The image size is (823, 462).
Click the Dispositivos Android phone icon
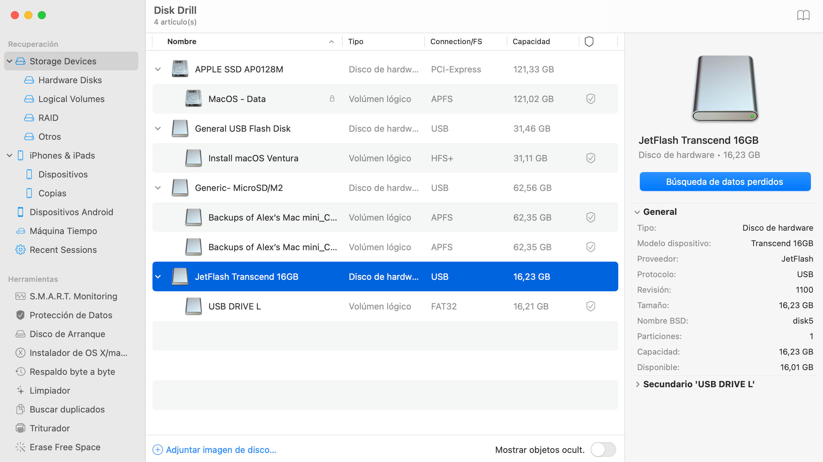(x=20, y=212)
